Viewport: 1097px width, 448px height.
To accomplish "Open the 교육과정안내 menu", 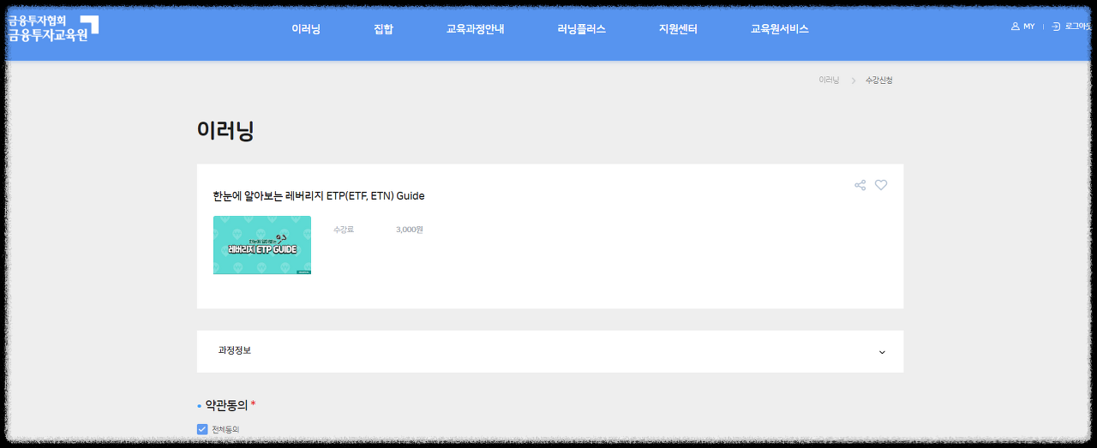I will pyautogui.click(x=475, y=29).
